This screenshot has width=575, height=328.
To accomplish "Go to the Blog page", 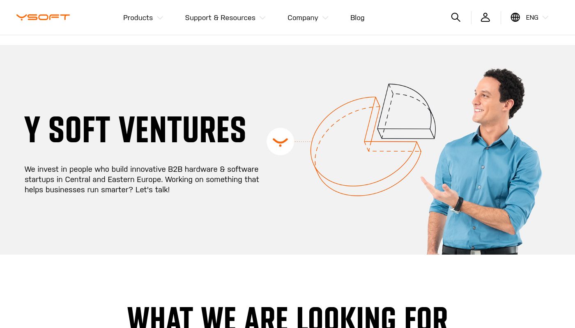I will pos(357,18).
